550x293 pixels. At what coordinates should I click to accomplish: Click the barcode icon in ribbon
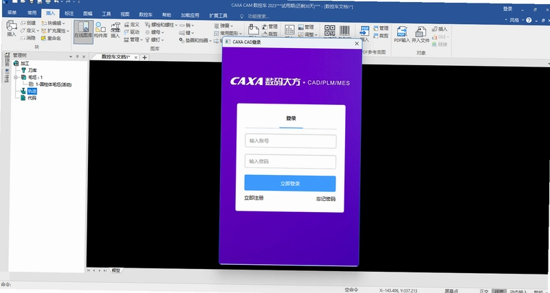pyautogui.click(x=345, y=30)
